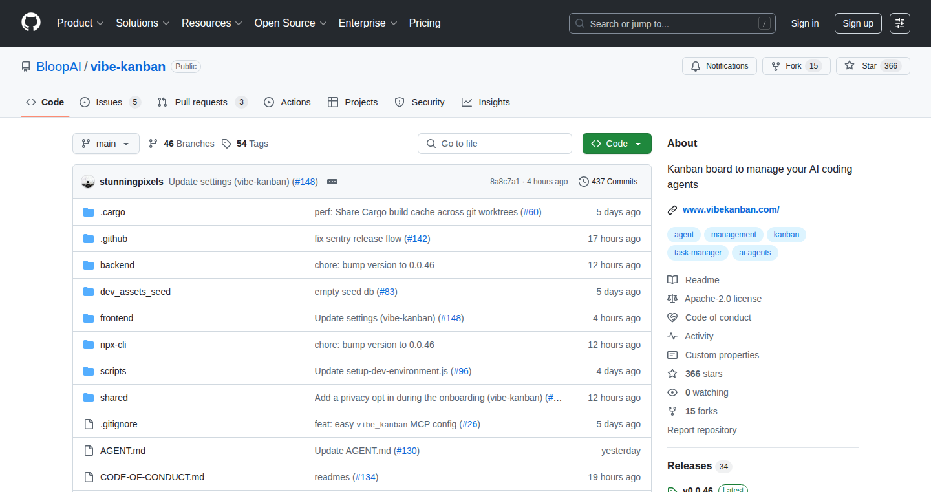
Task: Expand the Resources menu
Action: [212, 23]
